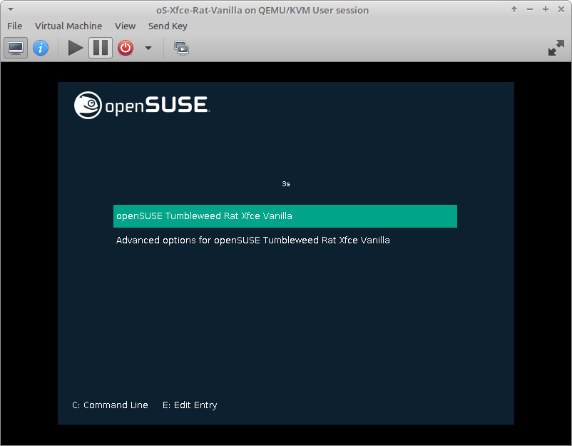Click the E: Edit Entry hint
This screenshot has width=572, height=446.
point(190,405)
